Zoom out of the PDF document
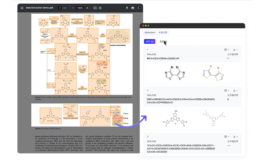The image size is (264, 160). click(73, 8)
